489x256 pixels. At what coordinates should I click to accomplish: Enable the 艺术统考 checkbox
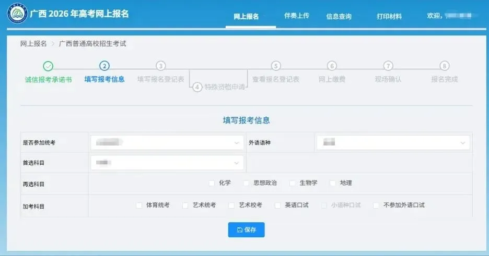coord(185,205)
